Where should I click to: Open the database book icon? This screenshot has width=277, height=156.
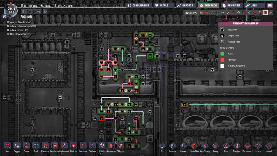click(x=270, y=5)
